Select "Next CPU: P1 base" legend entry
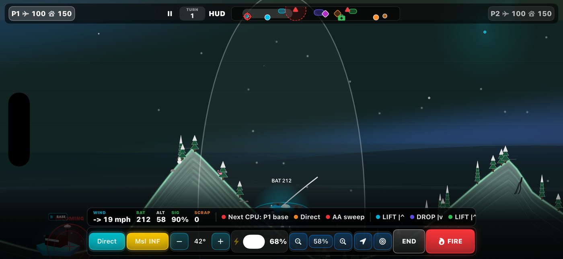The image size is (563, 259). click(x=255, y=217)
